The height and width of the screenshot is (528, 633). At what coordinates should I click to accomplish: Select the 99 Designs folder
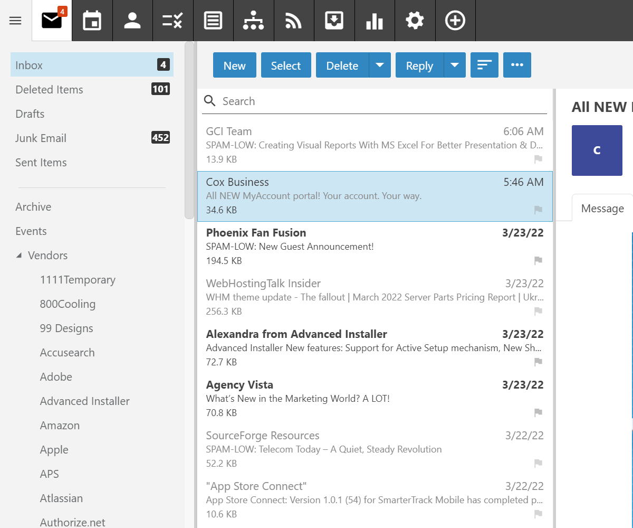(66, 328)
